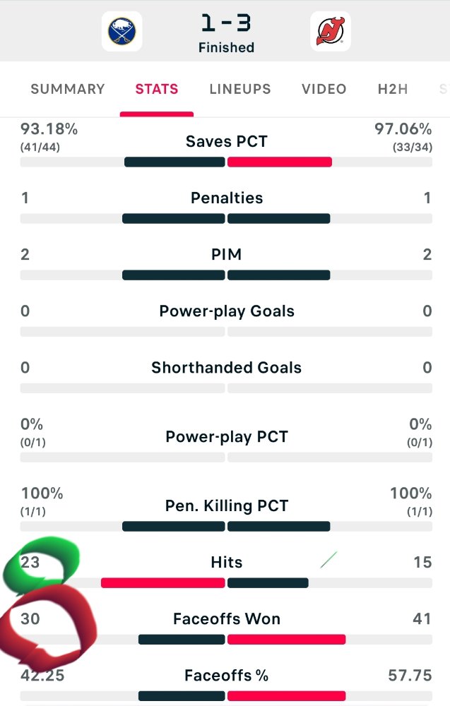Click the red Saves PCT bar

[x=280, y=162]
